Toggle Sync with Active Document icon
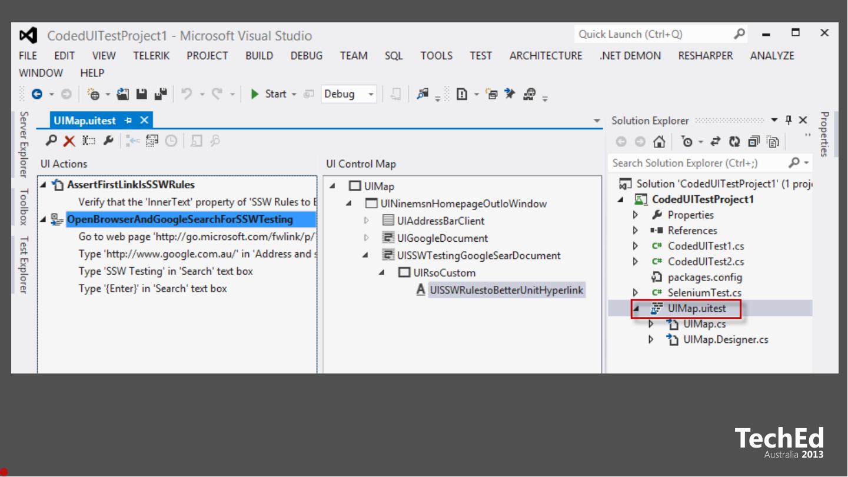This screenshot has width=848, height=477. [716, 142]
